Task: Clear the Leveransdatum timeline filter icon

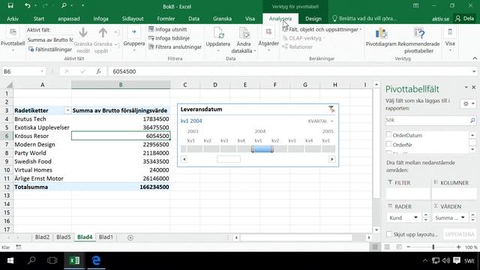Action: 331,109
